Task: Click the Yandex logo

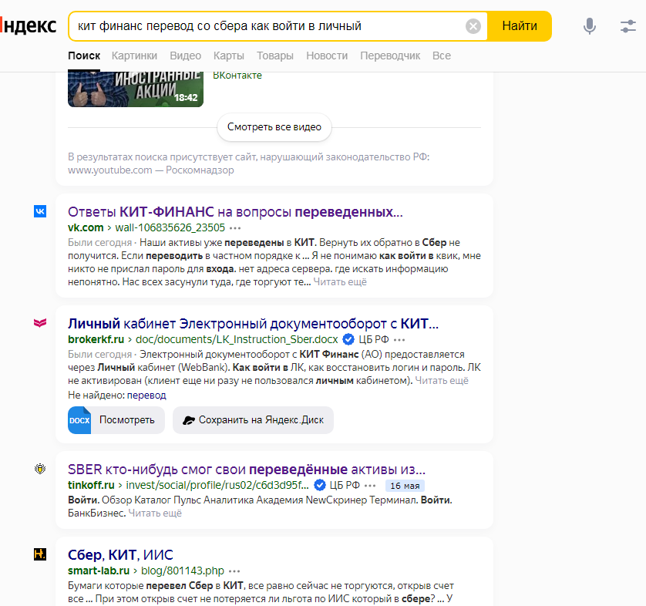Action: coord(28,26)
